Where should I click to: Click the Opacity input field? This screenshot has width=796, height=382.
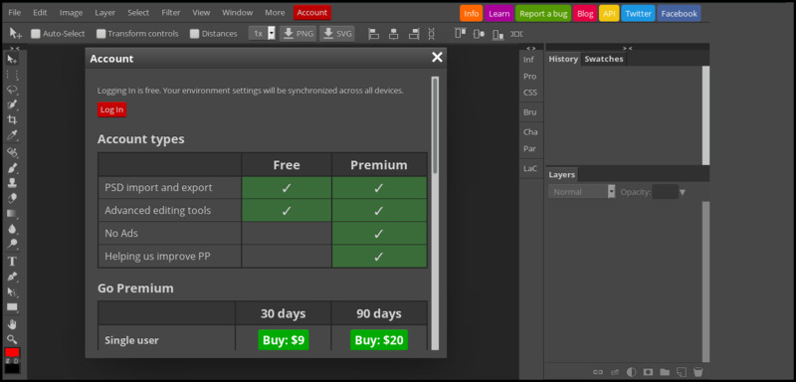(665, 192)
